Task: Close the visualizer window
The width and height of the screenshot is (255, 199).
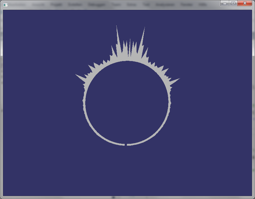Action: point(245,3)
